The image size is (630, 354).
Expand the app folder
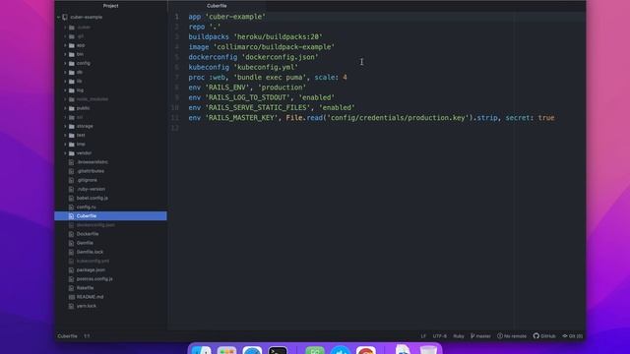[x=65, y=45]
